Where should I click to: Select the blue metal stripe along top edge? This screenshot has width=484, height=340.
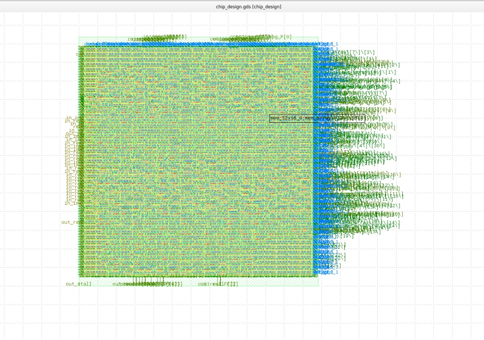[197, 44]
